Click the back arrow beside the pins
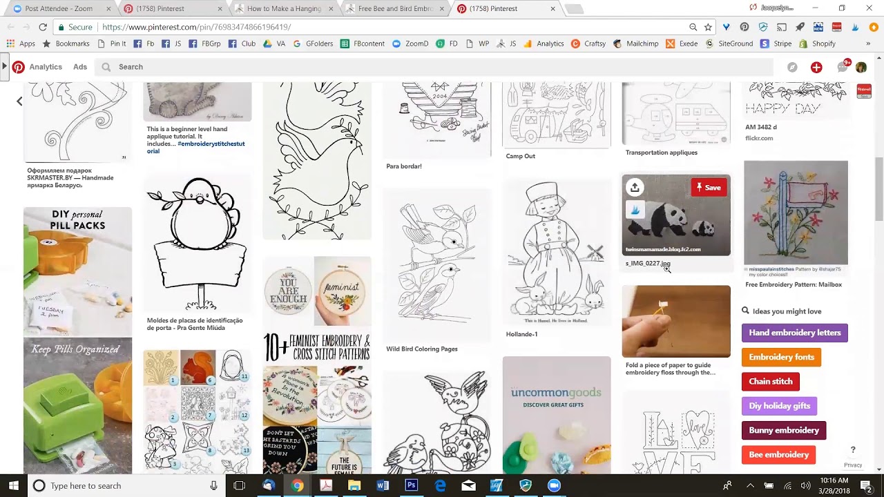 coord(19,101)
